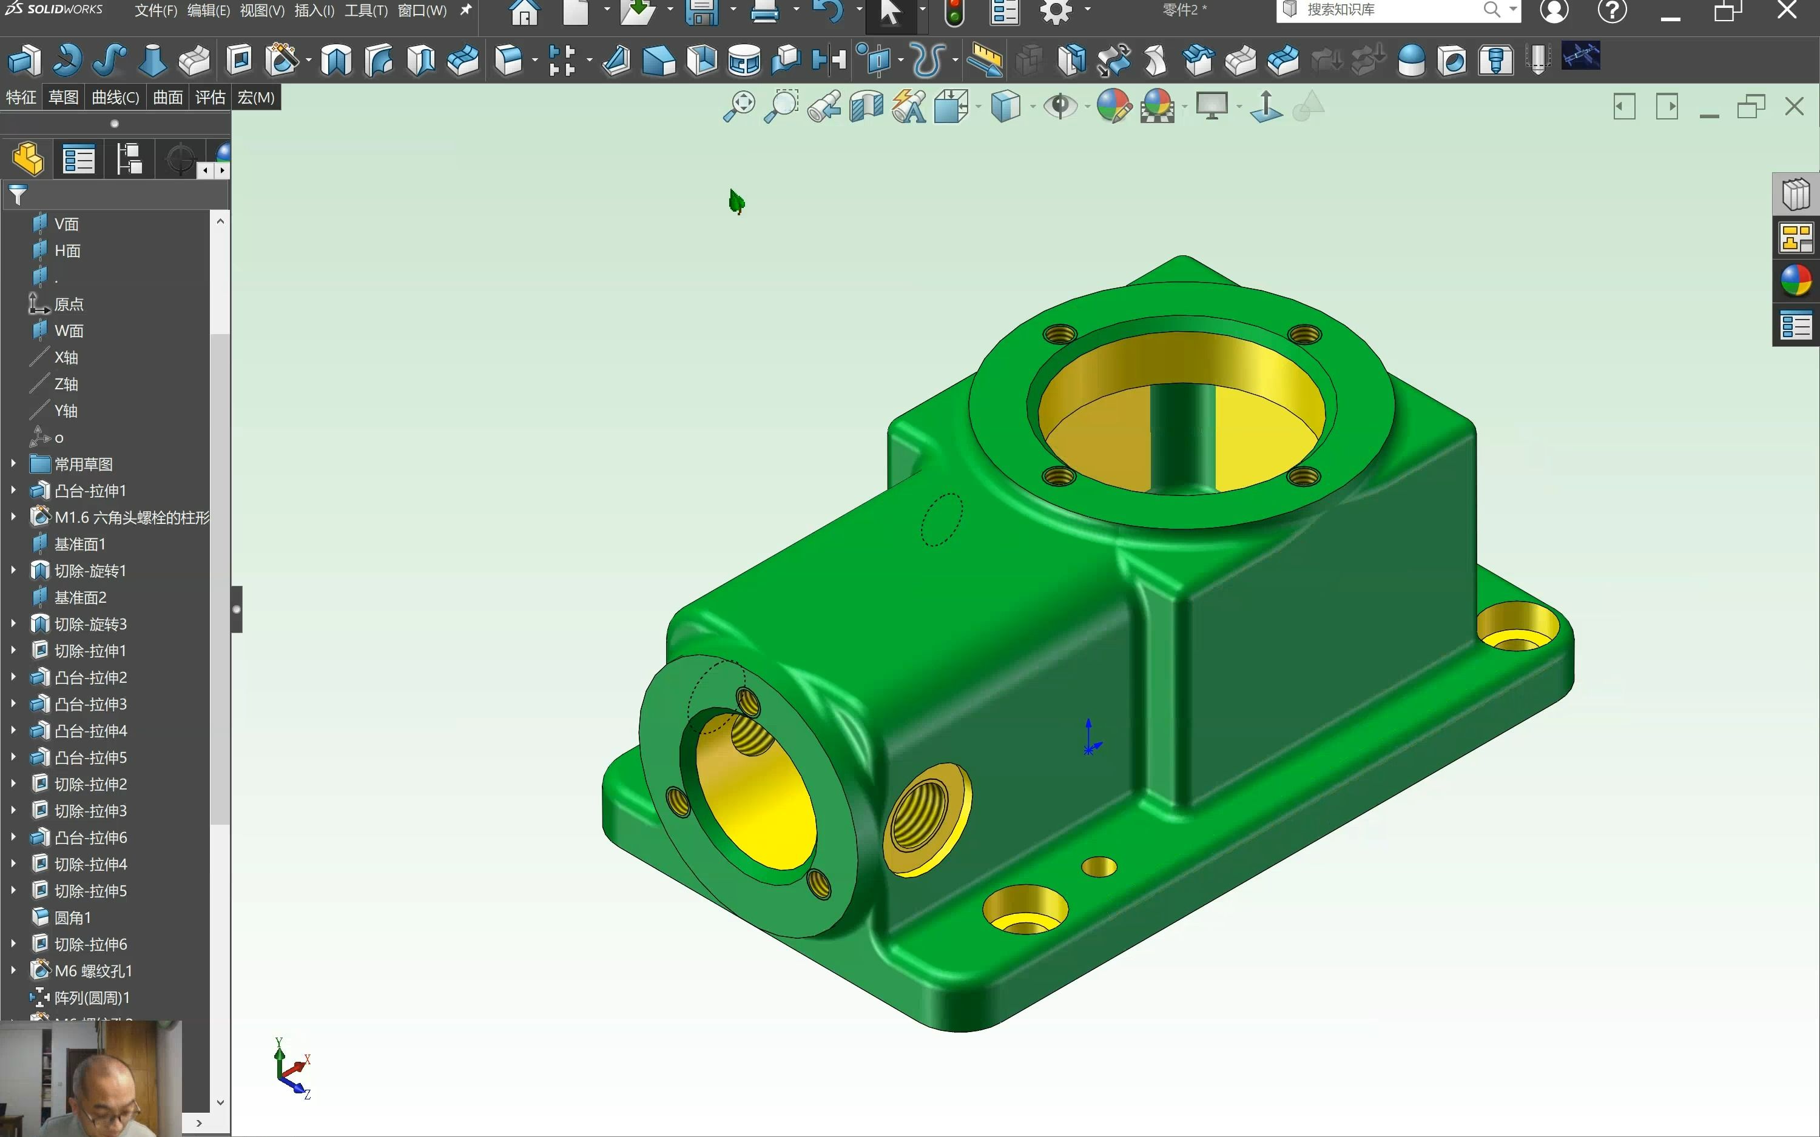Expand the 切除-拉伸6 feature

pos(13,944)
